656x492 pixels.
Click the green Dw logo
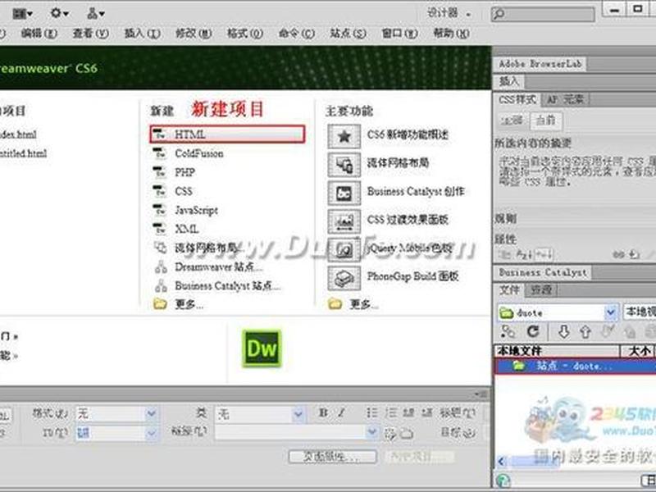coord(262,348)
